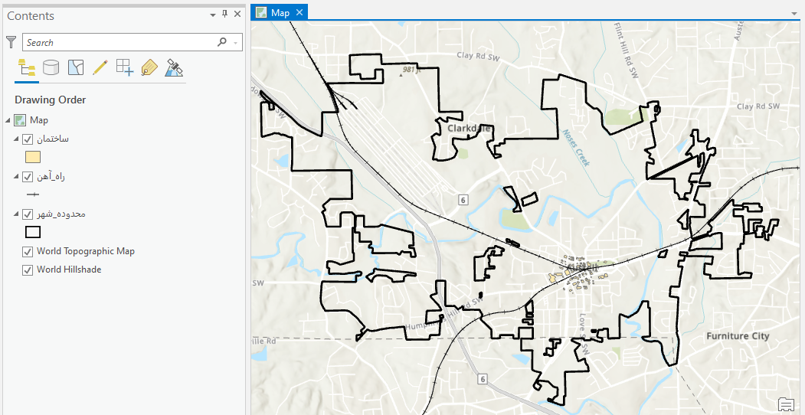Click the yellow ساختمان symbol swatch
Viewport: 805px width, 415px height.
point(33,158)
